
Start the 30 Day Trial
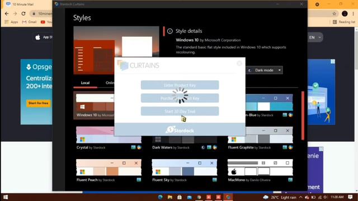pyautogui.click(x=180, y=111)
